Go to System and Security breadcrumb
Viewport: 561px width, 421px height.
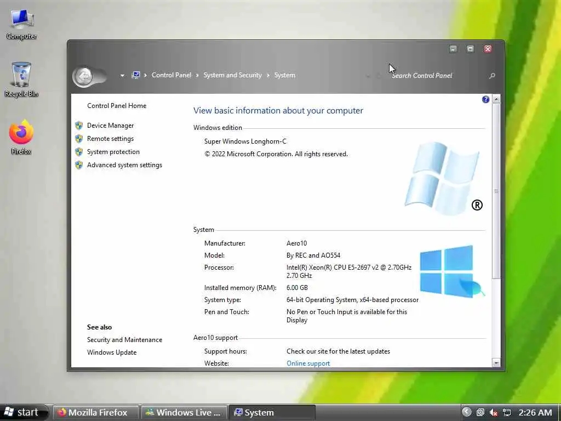click(232, 75)
